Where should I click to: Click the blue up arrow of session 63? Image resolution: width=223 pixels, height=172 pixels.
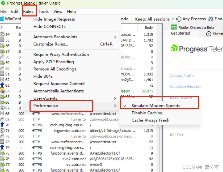click(x=2, y=85)
